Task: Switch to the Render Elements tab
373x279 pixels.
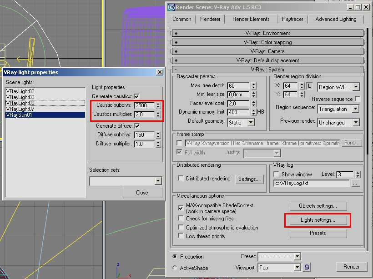Action: pyautogui.click(x=251, y=19)
